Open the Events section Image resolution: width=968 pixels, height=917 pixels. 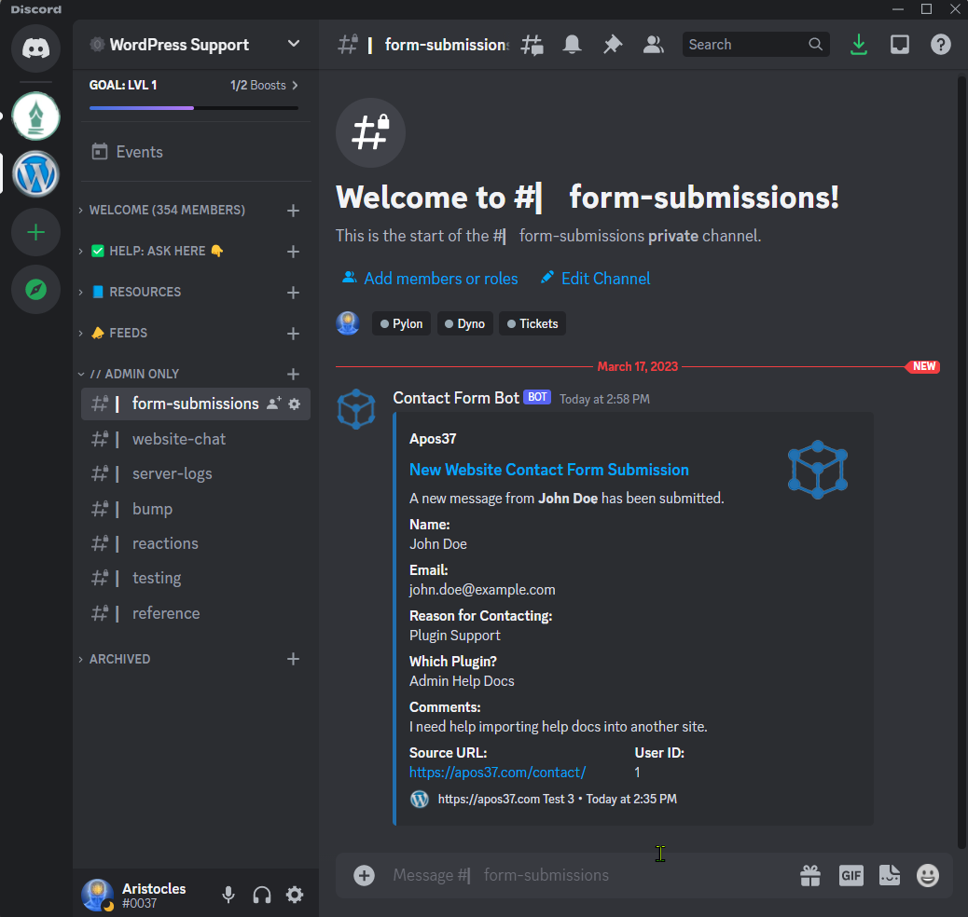[138, 151]
